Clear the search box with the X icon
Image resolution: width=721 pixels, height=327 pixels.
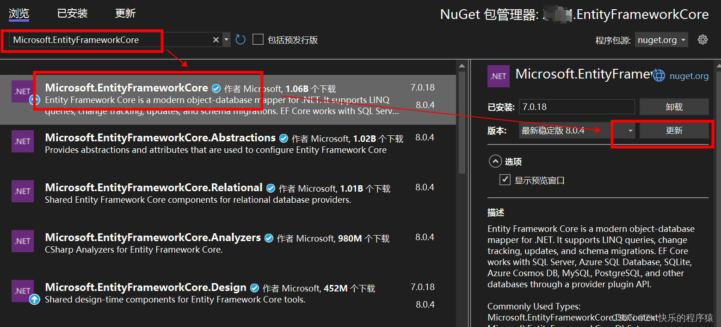pyautogui.click(x=216, y=40)
